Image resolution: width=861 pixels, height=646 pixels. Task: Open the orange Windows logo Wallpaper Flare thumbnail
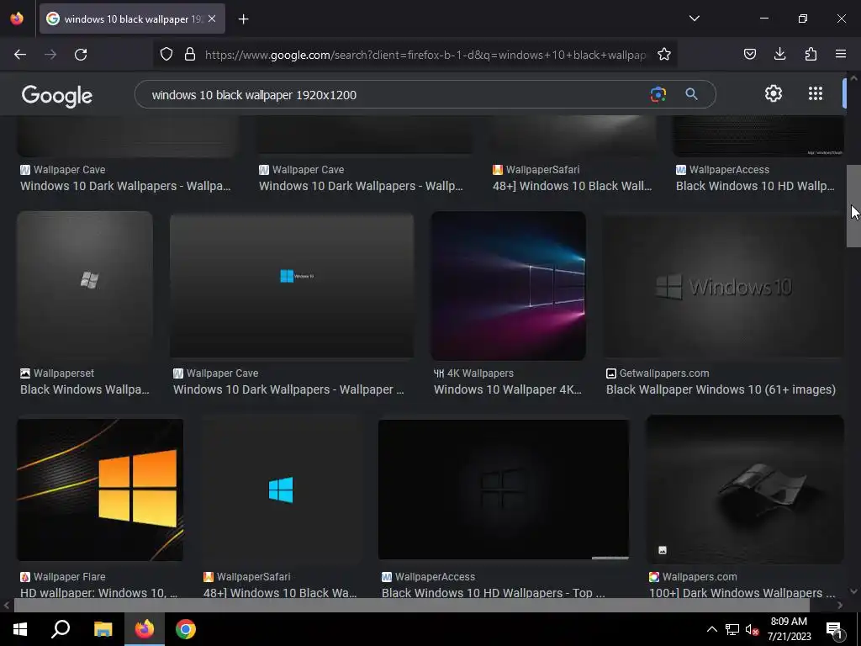point(100,490)
